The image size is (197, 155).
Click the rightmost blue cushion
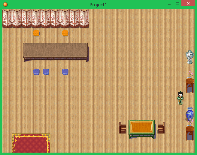[x=65, y=72]
